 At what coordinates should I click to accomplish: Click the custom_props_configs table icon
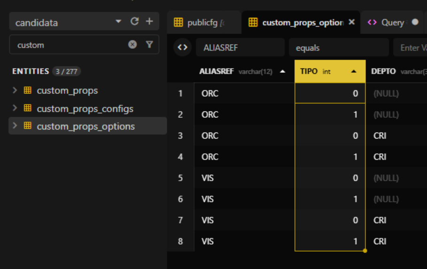(x=28, y=108)
